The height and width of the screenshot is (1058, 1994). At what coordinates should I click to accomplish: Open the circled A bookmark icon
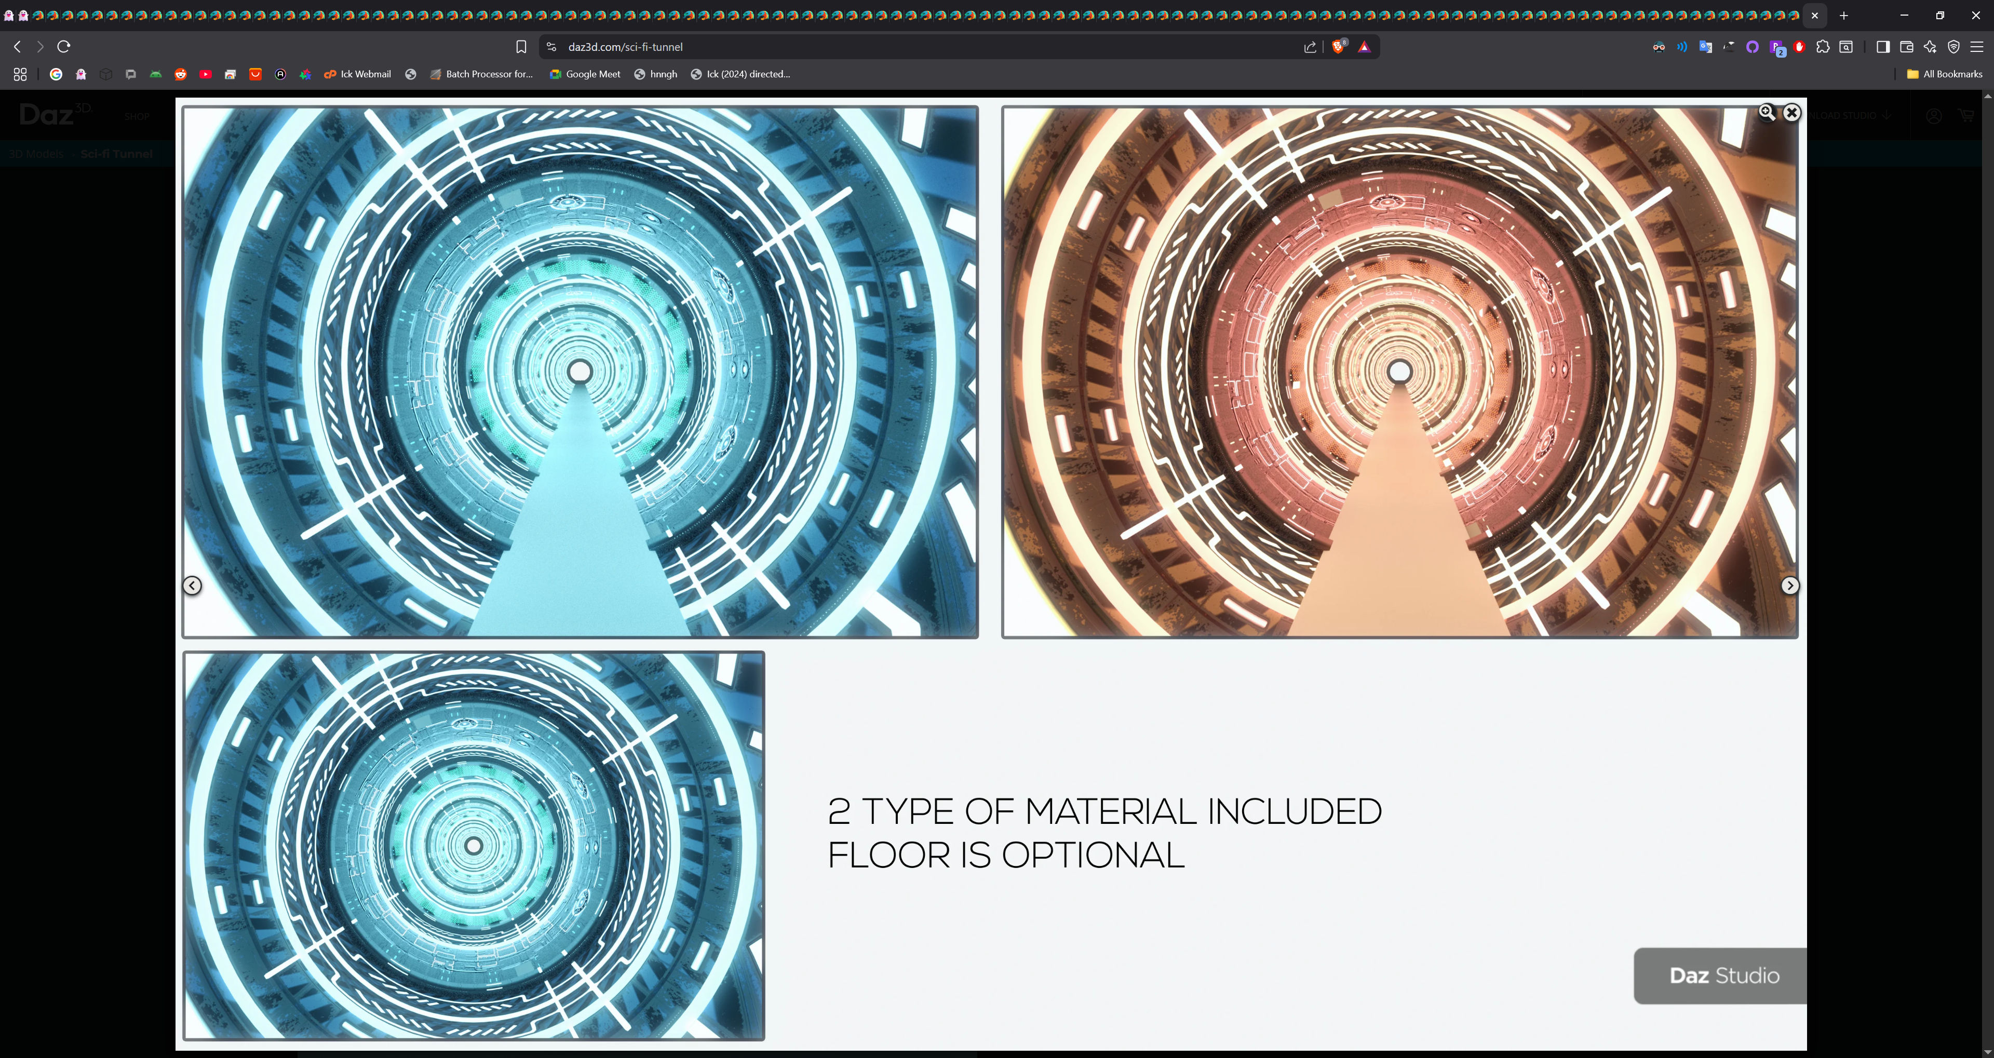point(280,74)
